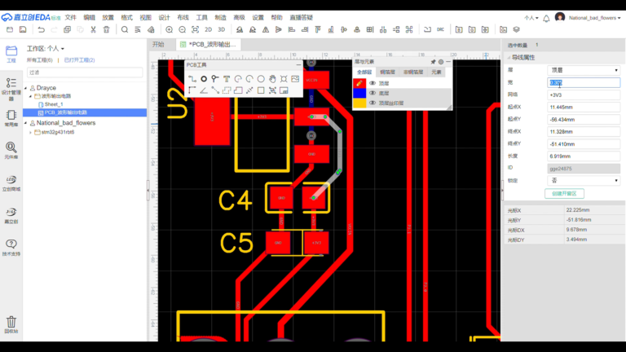The height and width of the screenshot is (352, 626).
Task: Open the layer dropdown in wire properties
Action: coord(584,70)
